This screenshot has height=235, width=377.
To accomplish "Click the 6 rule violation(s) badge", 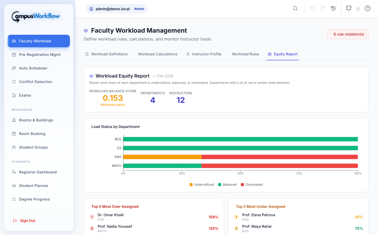I will tap(348, 34).
